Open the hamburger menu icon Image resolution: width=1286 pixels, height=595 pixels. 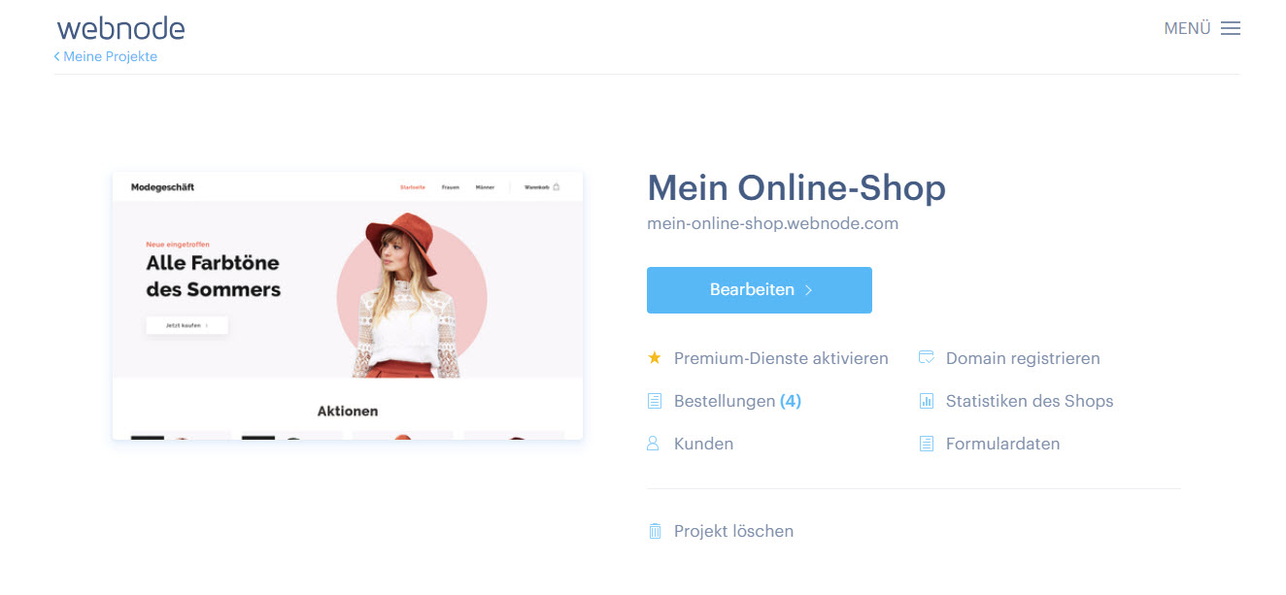point(1231,29)
